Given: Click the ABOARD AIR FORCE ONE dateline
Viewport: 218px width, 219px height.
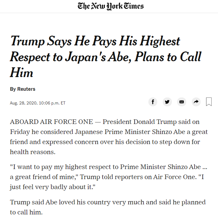Looking at the screenshot, I should point(51,122).
